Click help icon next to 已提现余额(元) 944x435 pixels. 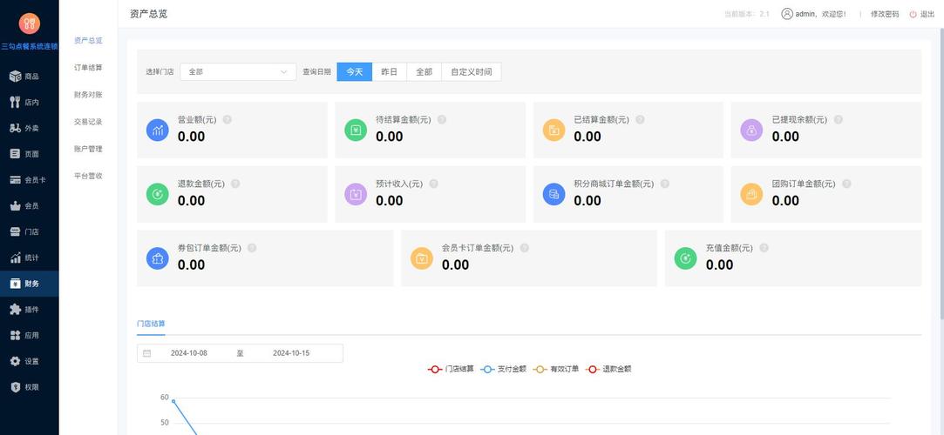pyautogui.click(x=838, y=119)
